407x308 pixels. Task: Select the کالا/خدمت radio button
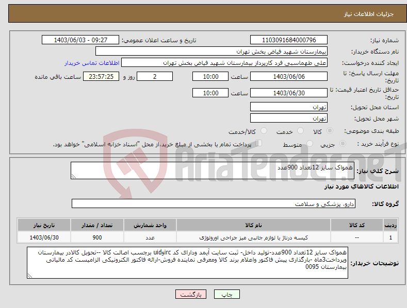(x=264, y=131)
